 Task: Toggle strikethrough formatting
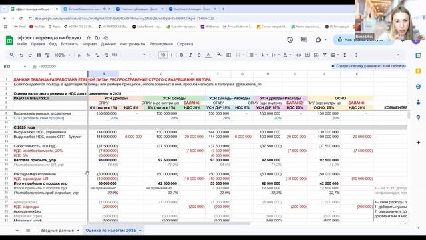coord(199,55)
